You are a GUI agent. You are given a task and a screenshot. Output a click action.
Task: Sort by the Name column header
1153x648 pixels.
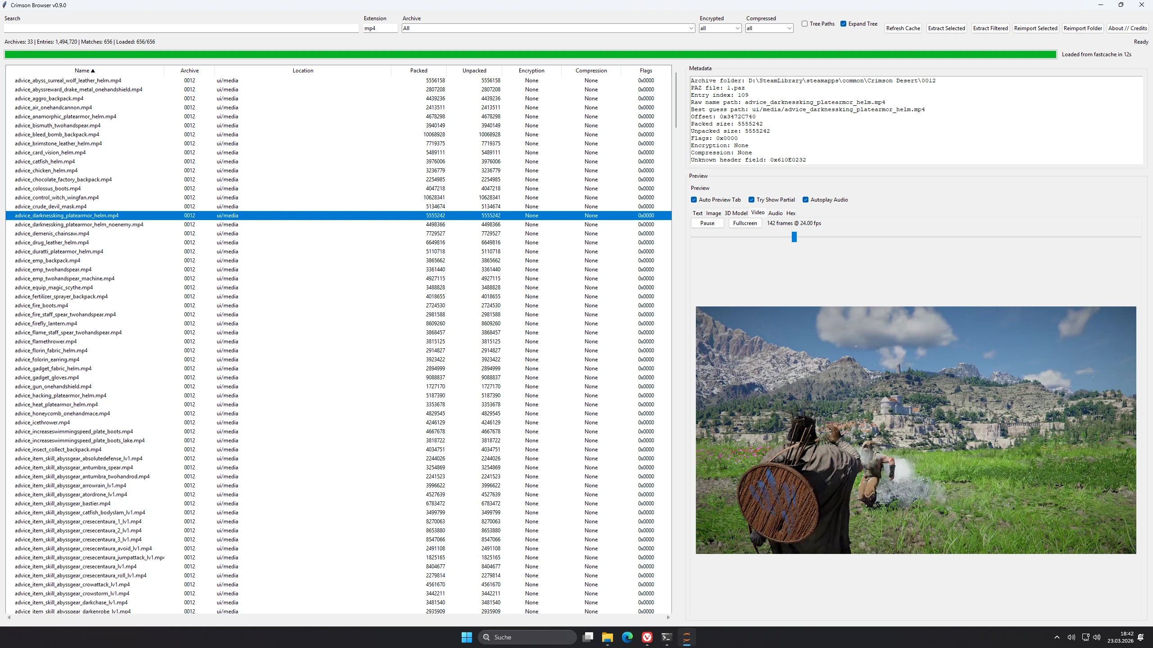click(x=85, y=71)
